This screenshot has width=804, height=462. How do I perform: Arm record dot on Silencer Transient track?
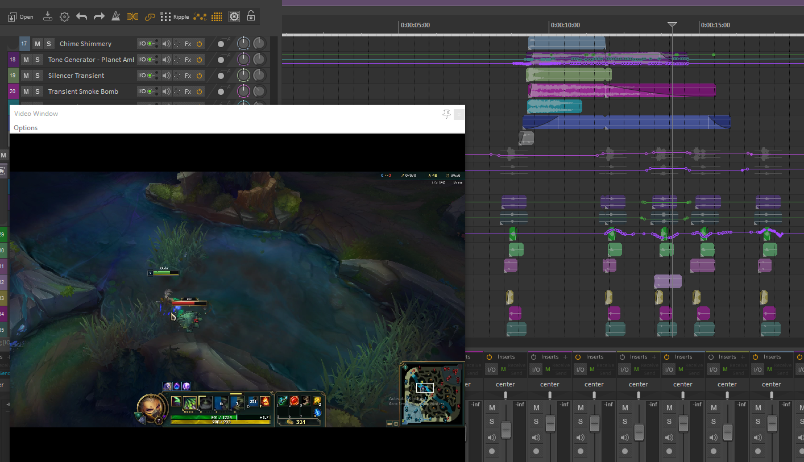click(x=221, y=76)
